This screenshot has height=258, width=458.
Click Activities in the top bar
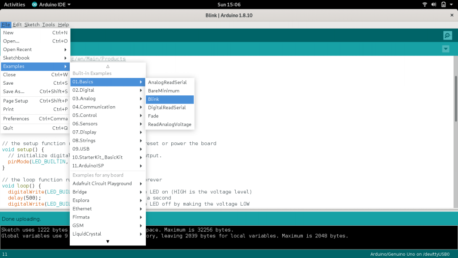coord(14,4)
